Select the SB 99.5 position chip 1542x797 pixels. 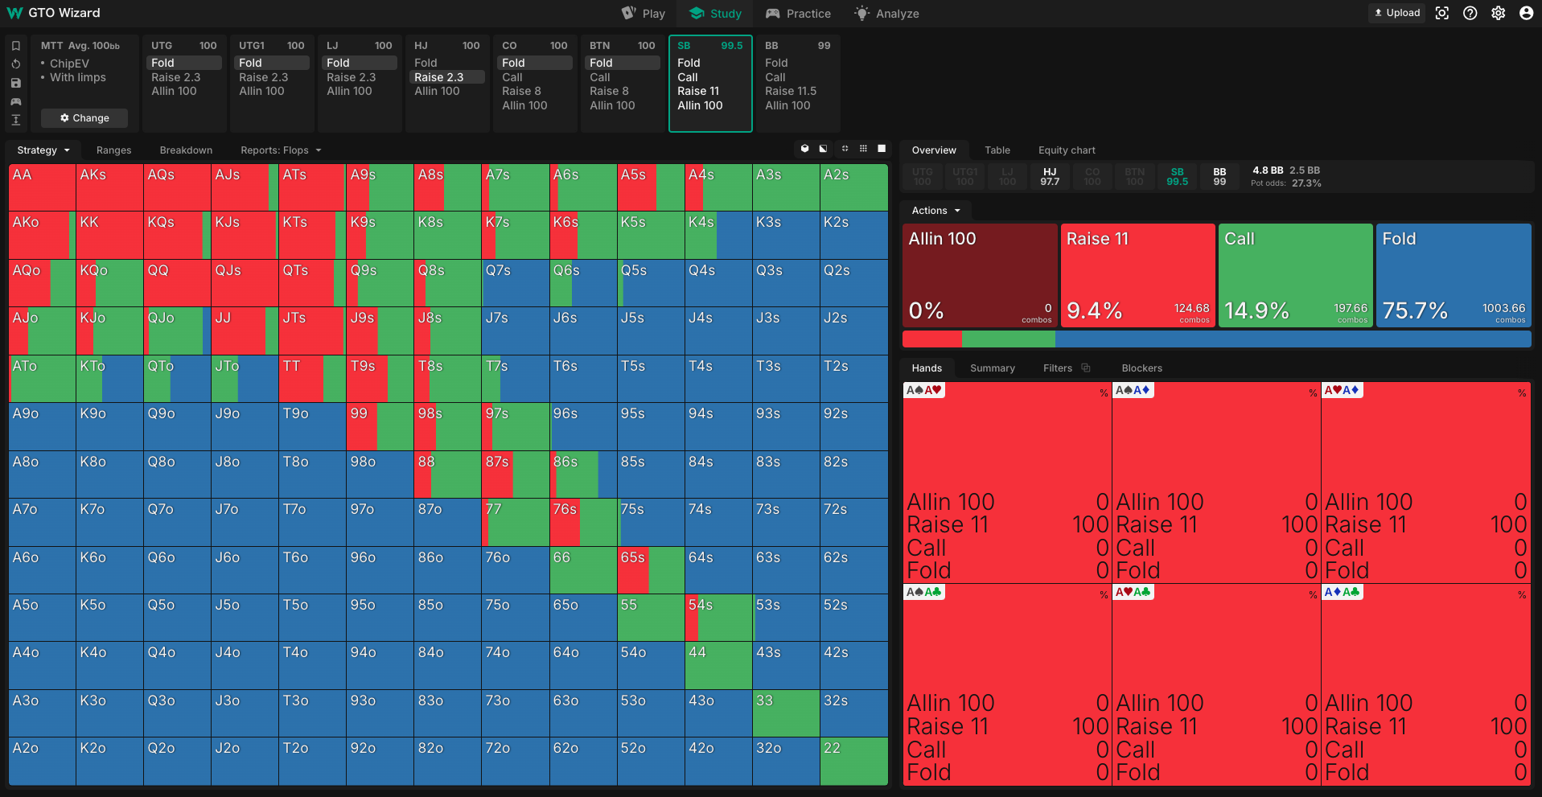click(1178, 177)
